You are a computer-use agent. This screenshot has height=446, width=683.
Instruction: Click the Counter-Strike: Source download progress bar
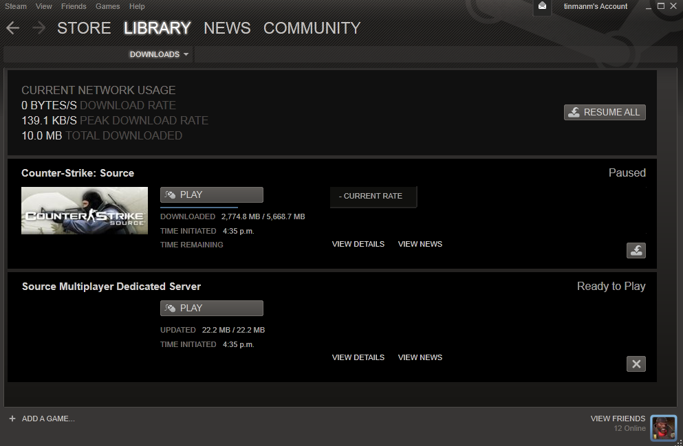[x=199, y=207]
